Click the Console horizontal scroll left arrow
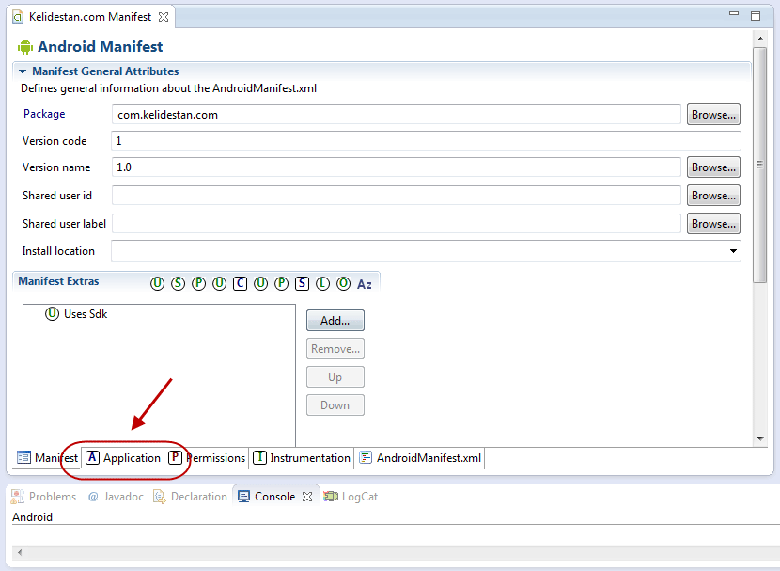The image size is (780, 571). click(20, 552)
